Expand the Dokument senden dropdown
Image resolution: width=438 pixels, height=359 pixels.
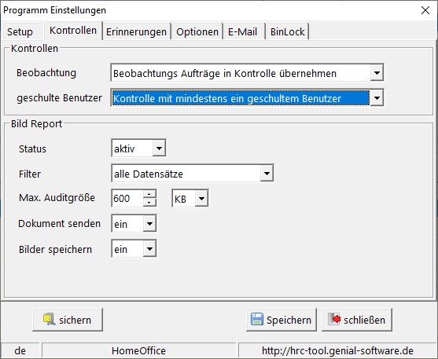[149, 223]
